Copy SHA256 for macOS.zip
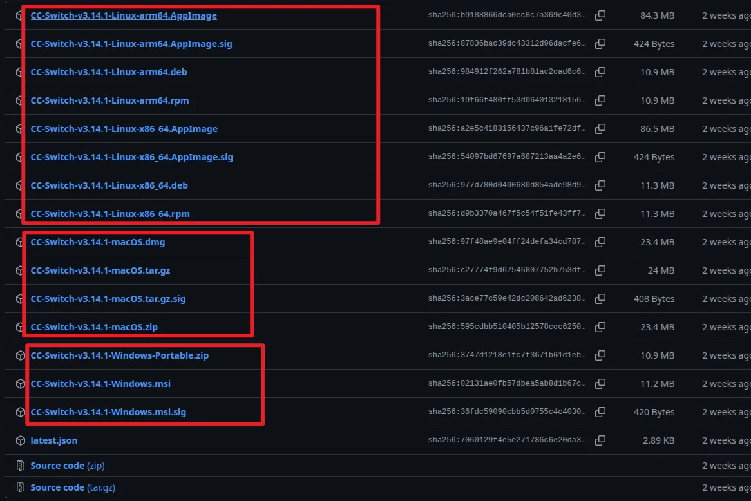The width and height of the screenshot is (751, 501). [x=600, y=326]
